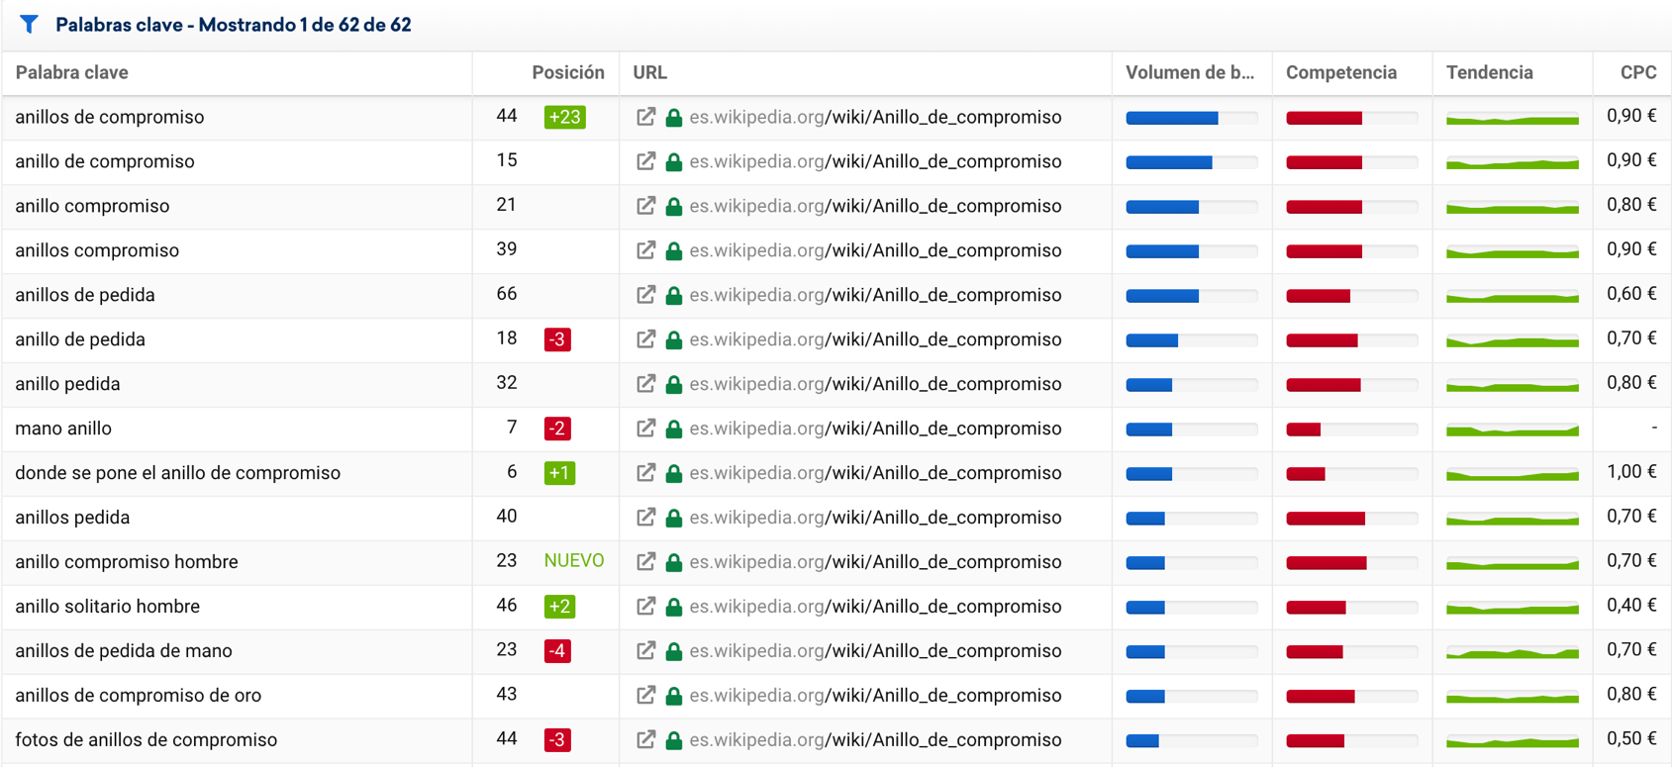
Task: Select keyword 'fotos de anillos de compromiso'
Action: pyautogui.click(x=147, y=740)
